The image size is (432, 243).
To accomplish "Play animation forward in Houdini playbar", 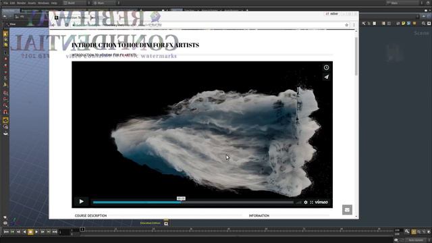I will click(36, 232).
